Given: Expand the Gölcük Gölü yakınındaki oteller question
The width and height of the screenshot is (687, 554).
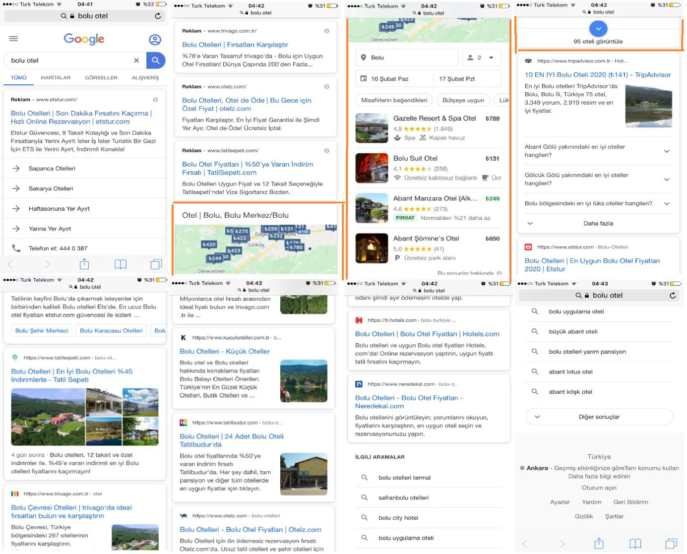Looking at the screenshot, I should point(598,179).
